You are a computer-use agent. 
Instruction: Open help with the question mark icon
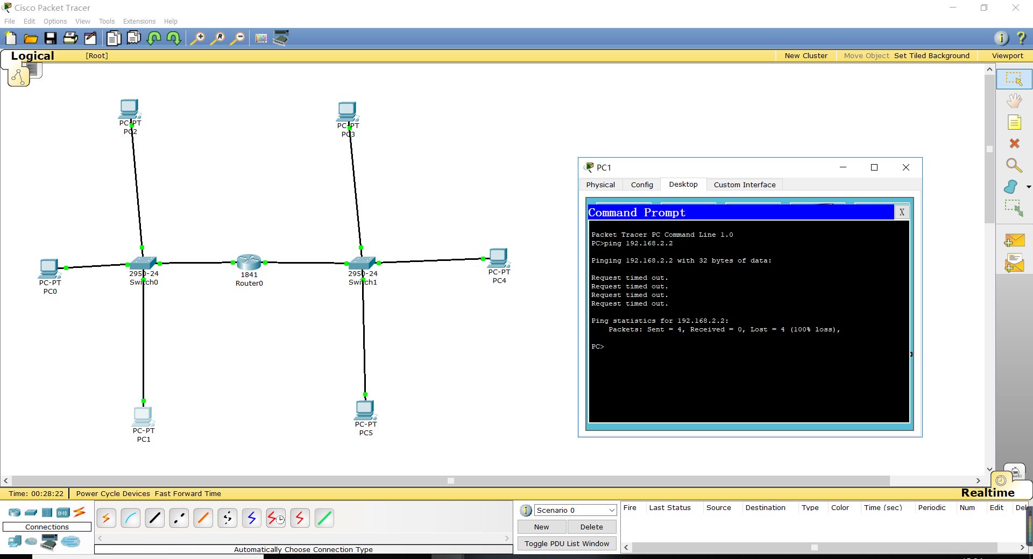[x=1021, y=38]
